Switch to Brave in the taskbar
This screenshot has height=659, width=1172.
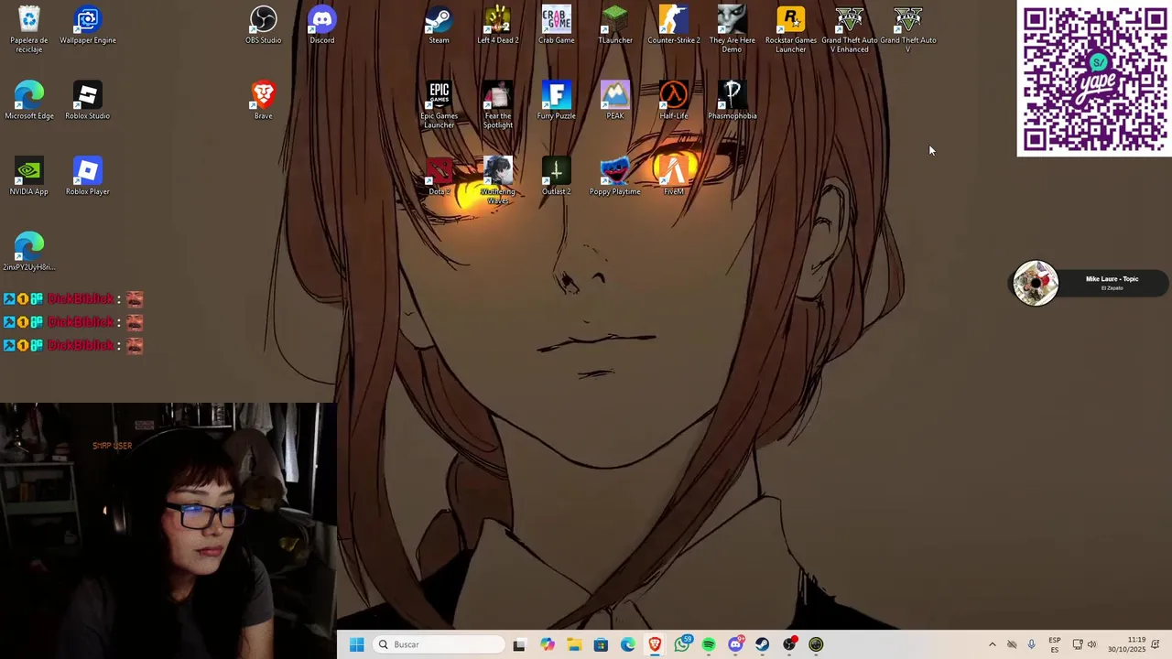coord(655,644)
